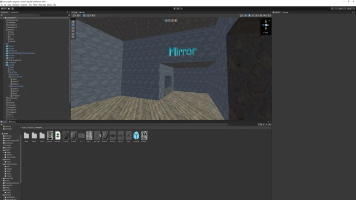Select the Move tool in the scene tools overlay
Image resolution: width=356 pixels, height=200 pixels.
[73, 24]
